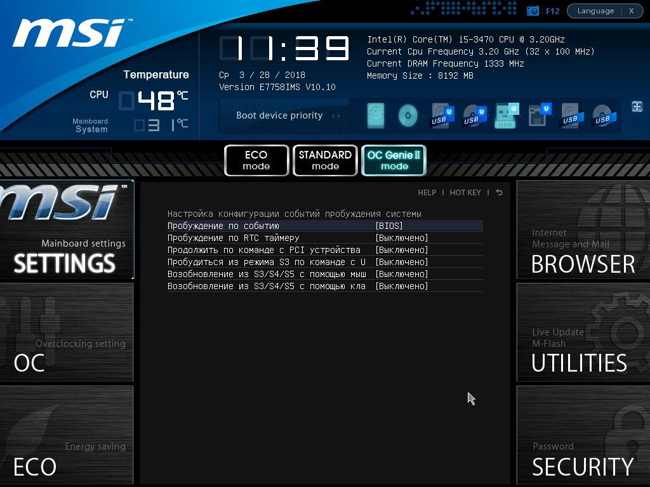Open the OC overclocking section
650x487 pixels.
point(67,332)
